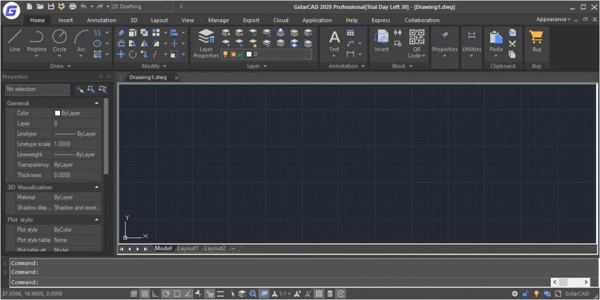Click the add layout plus tab

pos(234,248)
